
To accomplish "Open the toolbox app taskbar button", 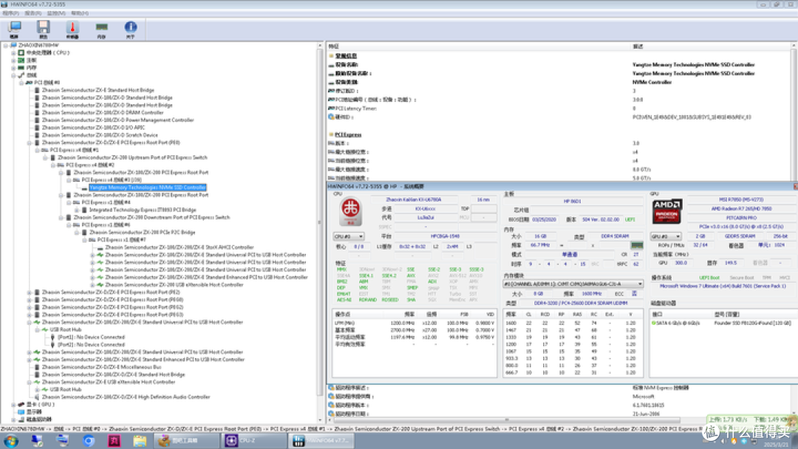I will point(186,440).
